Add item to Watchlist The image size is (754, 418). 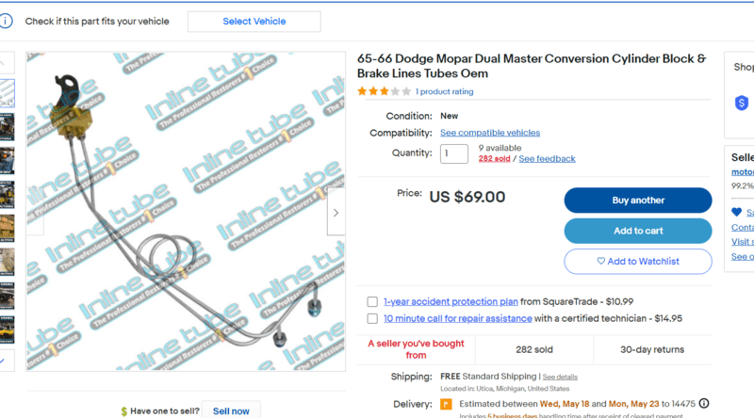click(x=637, y=261)
